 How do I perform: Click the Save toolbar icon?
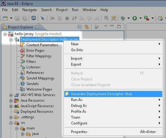click(x=17, y=18)
